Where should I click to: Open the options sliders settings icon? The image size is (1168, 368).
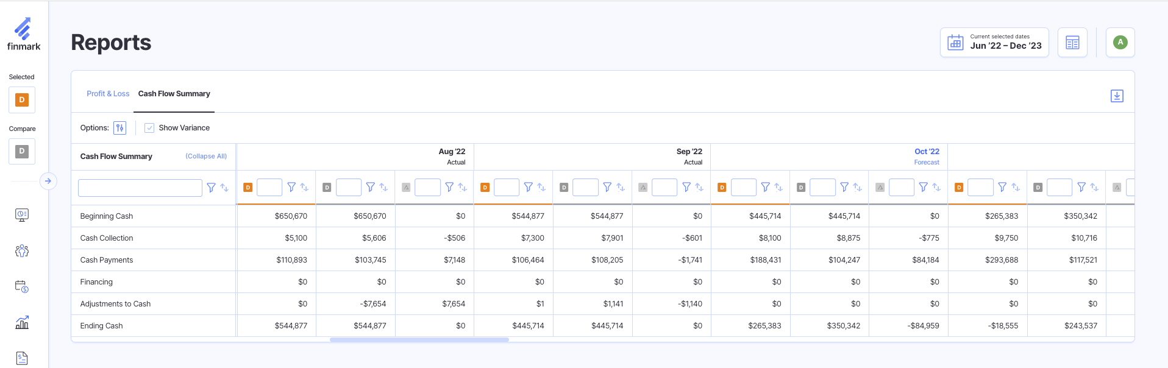[x=120, y=128]
